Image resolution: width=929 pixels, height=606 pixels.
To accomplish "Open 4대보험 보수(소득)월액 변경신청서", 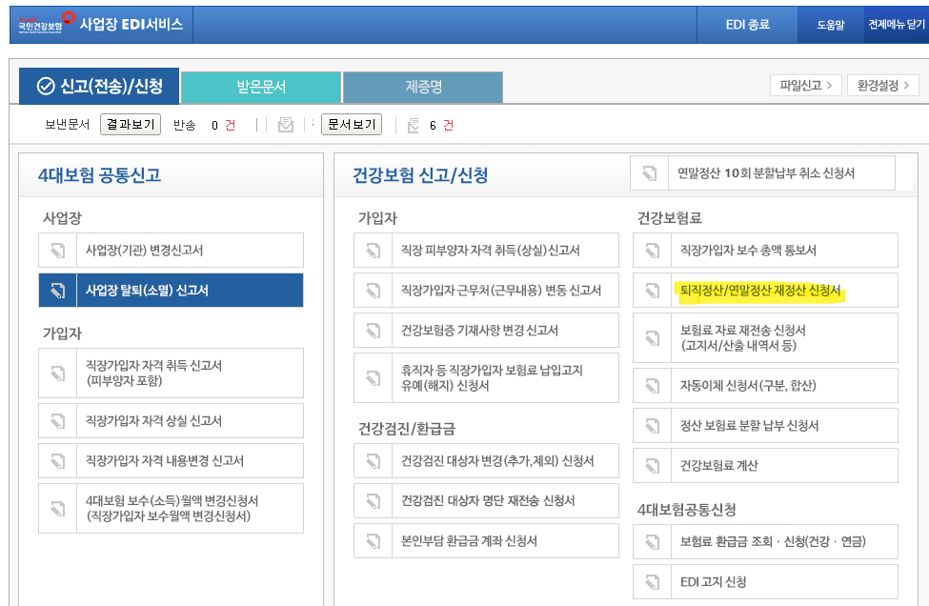I will [x=172, y=508].
